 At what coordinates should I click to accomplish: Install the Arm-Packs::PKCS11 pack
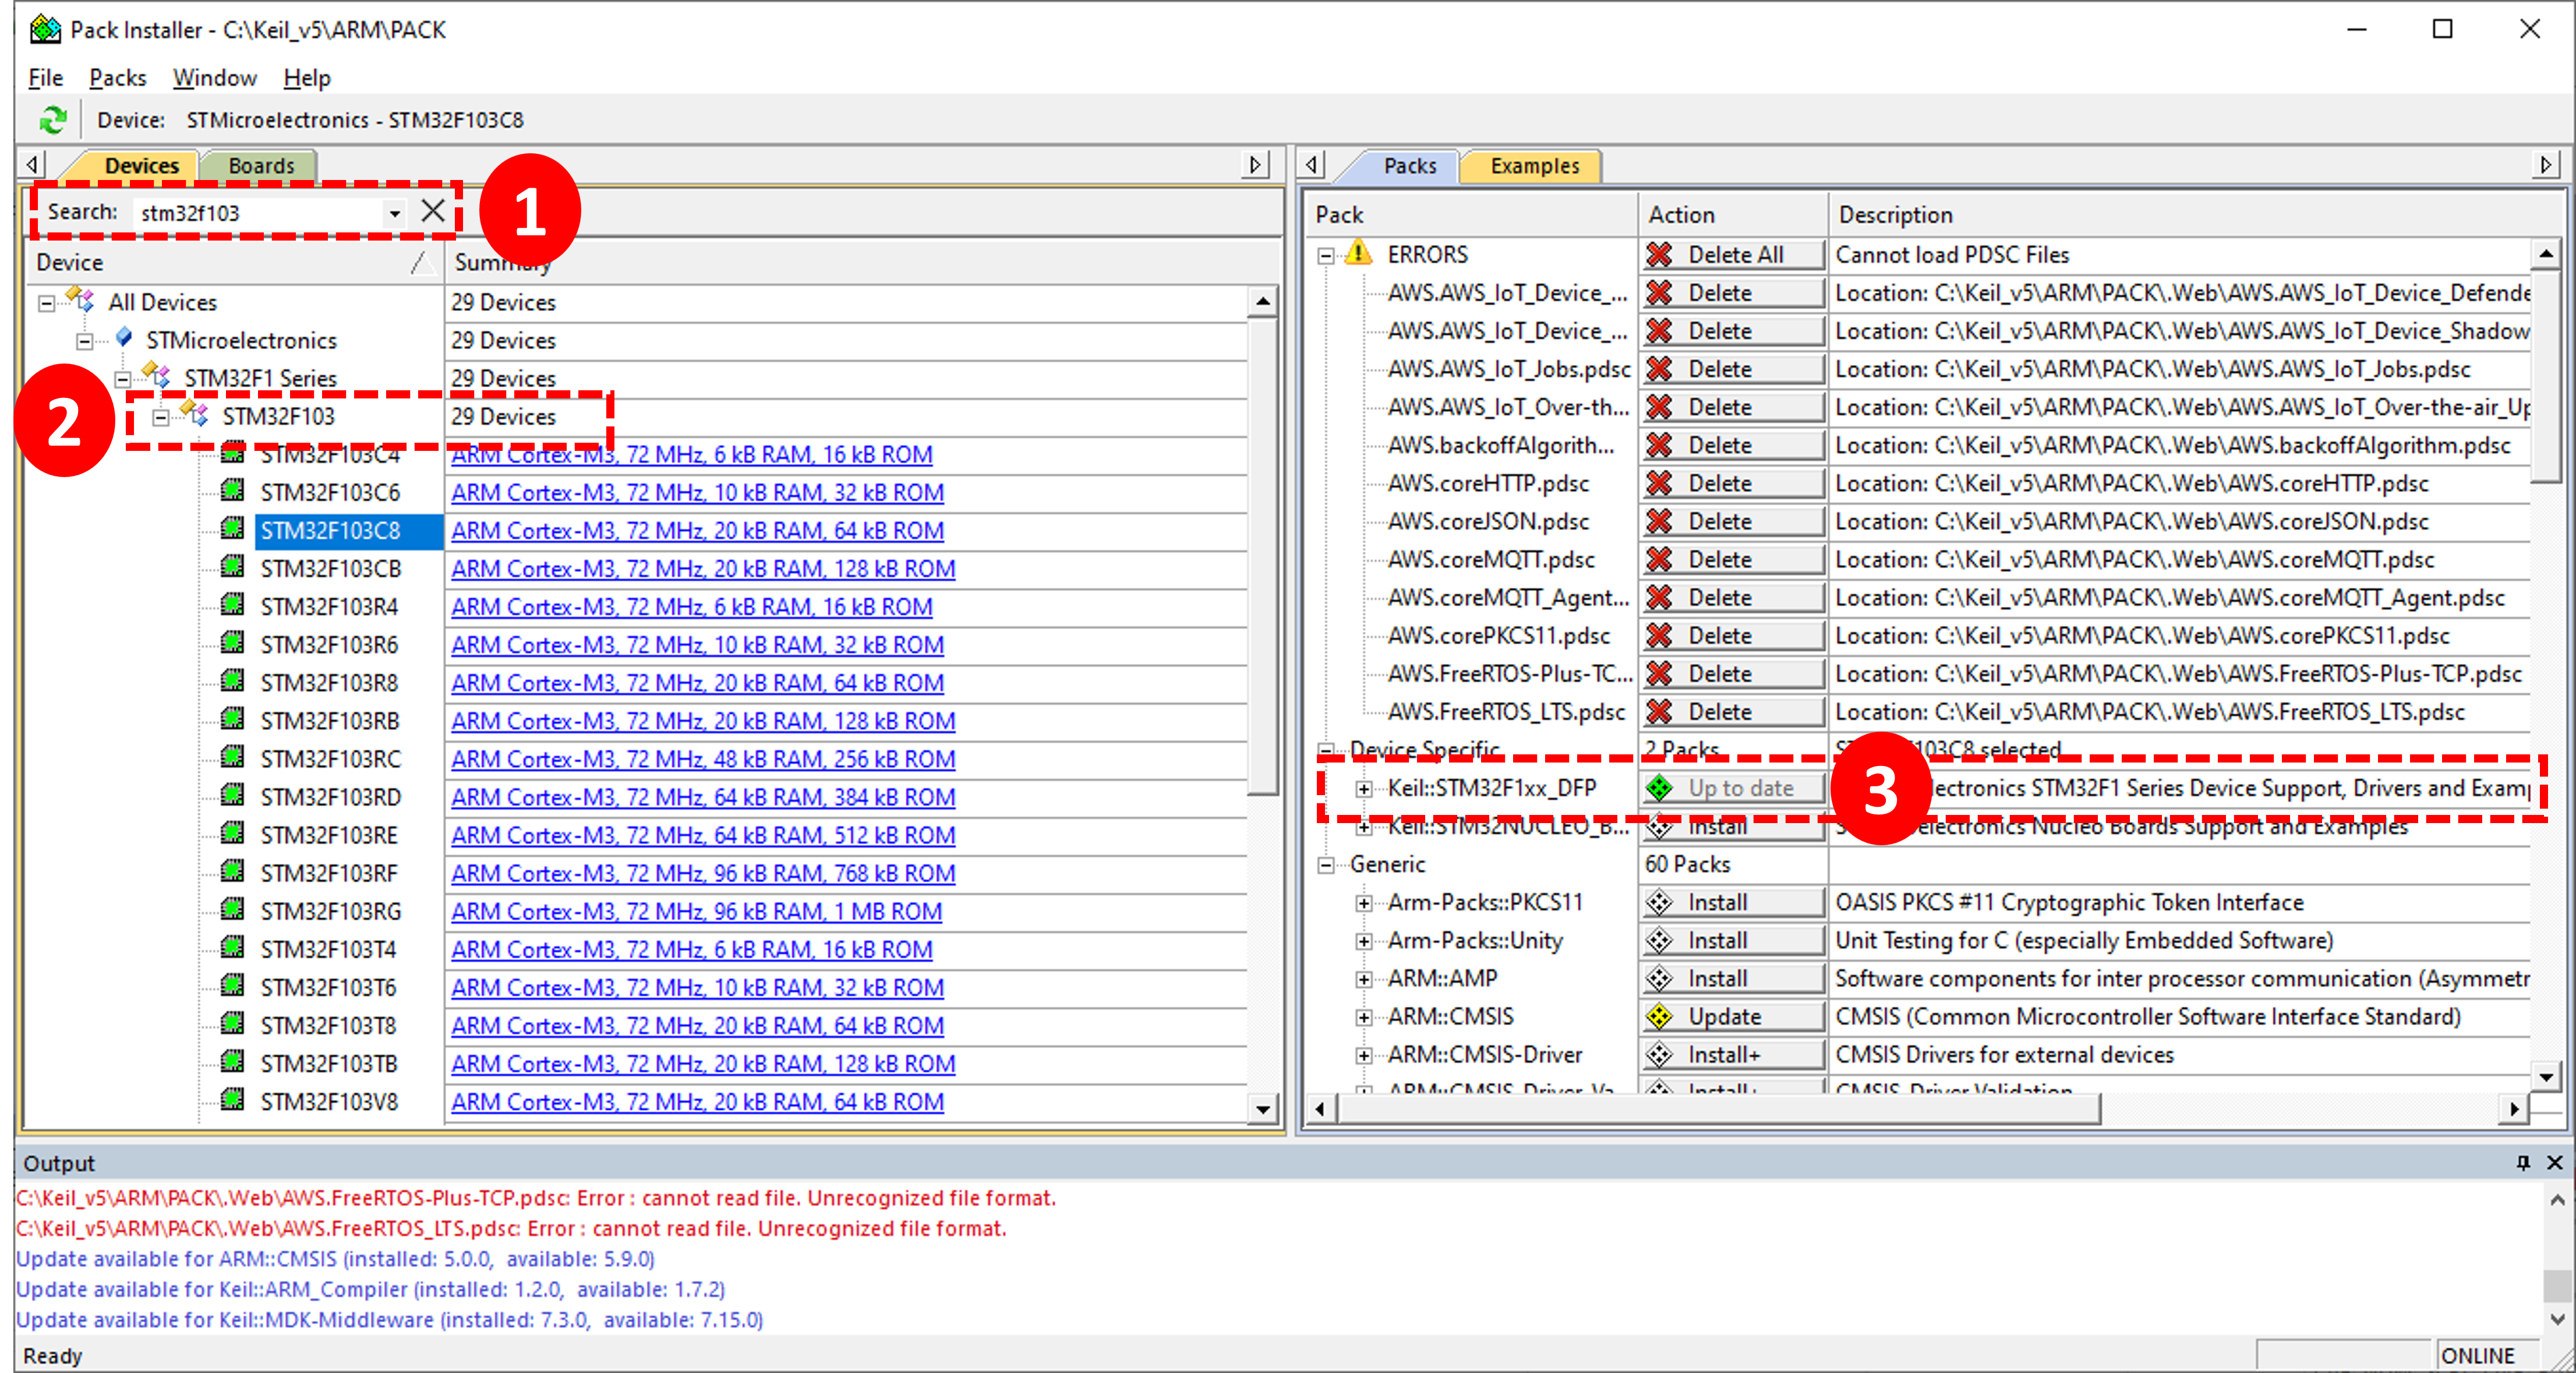coord(1733,902)
